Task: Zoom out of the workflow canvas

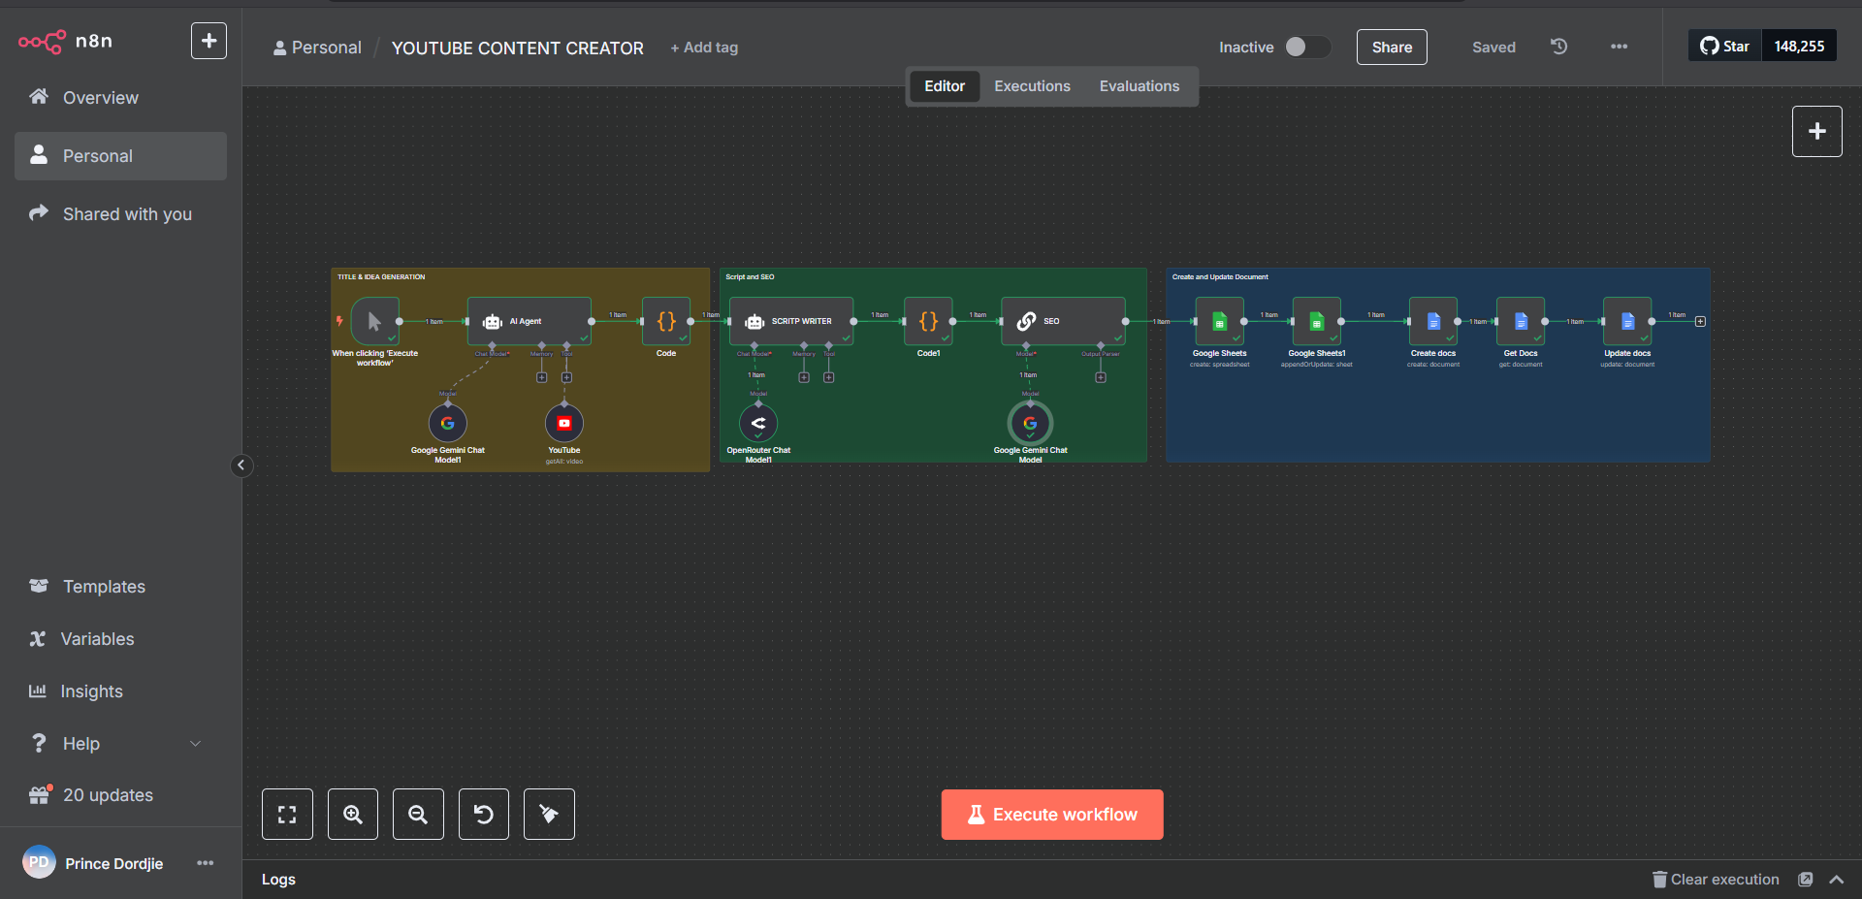Action: coord(418,815)
